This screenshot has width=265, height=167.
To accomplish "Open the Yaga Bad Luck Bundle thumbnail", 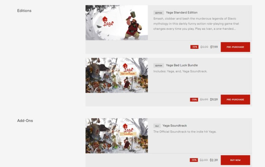I will [117, 75].
